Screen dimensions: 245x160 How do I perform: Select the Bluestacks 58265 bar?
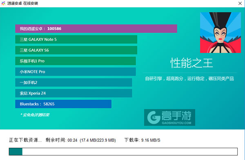pos(63,104)
